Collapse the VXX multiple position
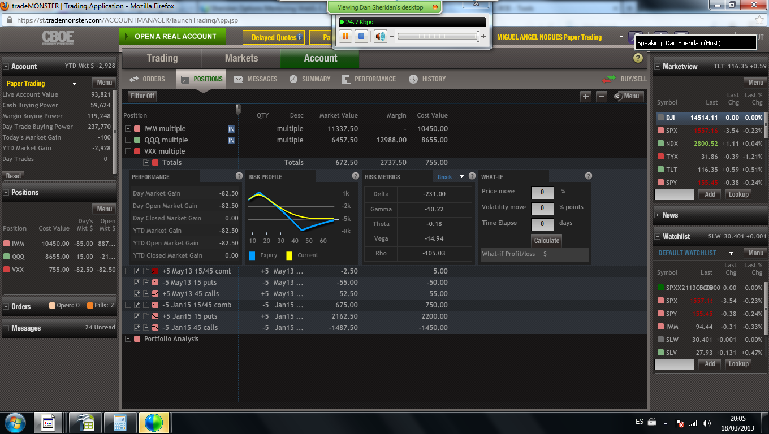 [x=128, y=151]
